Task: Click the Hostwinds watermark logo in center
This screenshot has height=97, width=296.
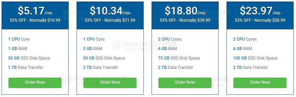Action: 117,46
